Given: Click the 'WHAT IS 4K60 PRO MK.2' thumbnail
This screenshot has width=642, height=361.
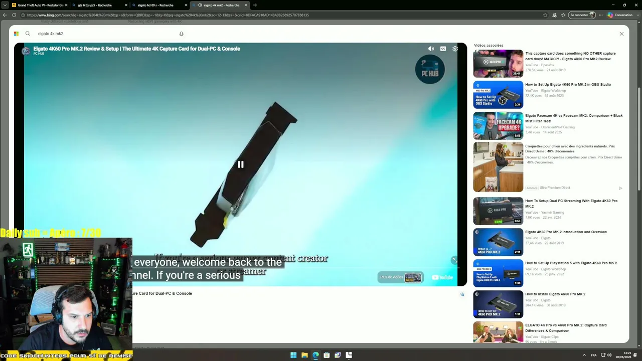Looking at the screenshot, I should (498, 242).
